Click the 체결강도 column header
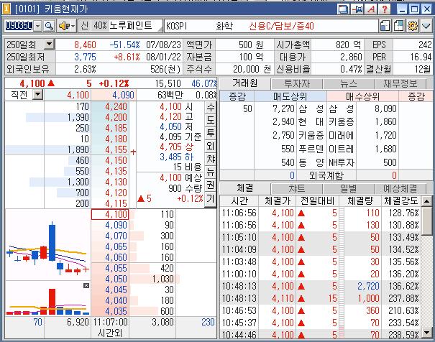Image resolution: width=435 pixels, height=342 pixels. [x=401, y=200]
